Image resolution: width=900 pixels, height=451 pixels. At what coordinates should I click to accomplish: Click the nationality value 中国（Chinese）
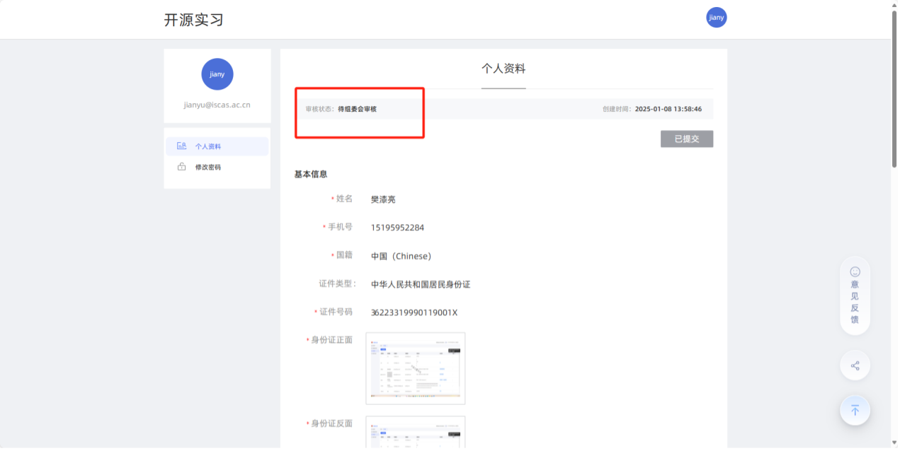401,256
